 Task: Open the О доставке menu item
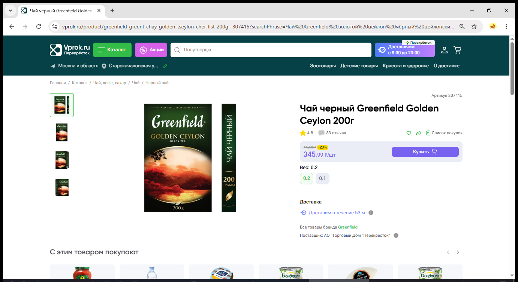pyautogui.click(x=446, y=66)
